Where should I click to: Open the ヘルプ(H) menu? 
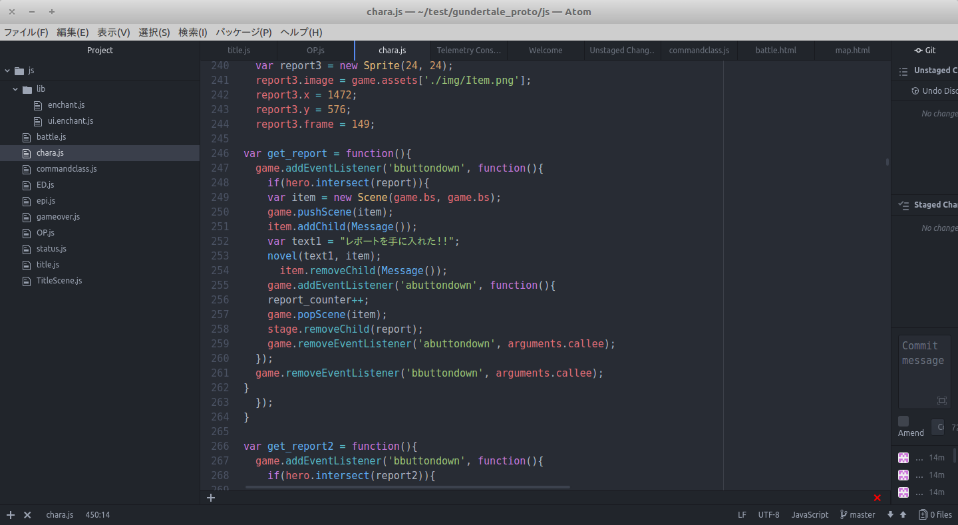301,32
